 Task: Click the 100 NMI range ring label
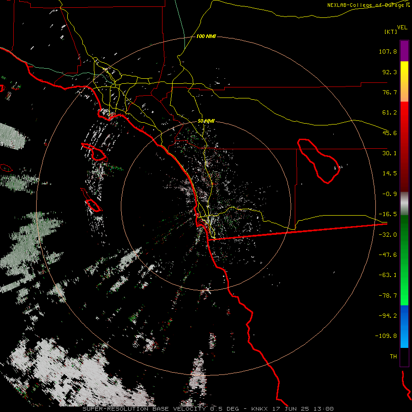point(206,36)
